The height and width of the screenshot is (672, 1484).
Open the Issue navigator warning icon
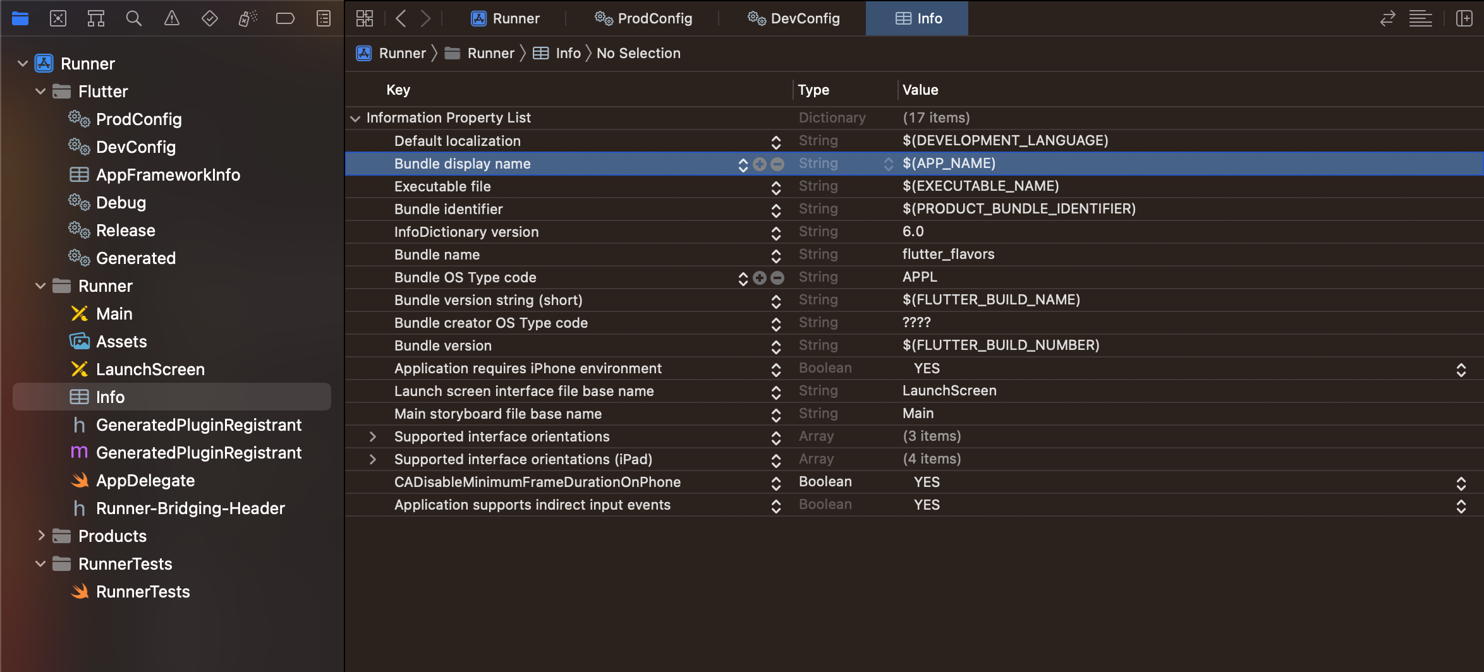click(172, 18)
